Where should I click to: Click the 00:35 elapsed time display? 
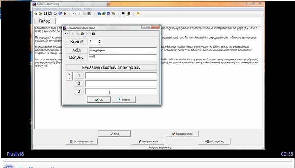click(287, 154)
